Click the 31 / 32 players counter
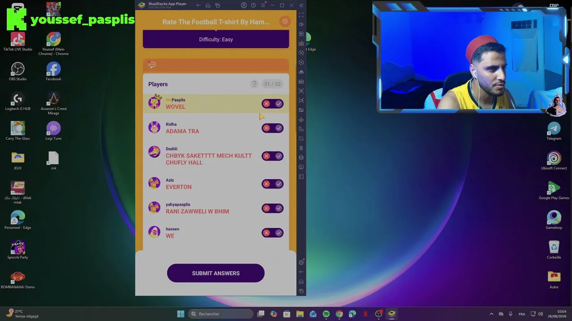The height and width of the screenshot is (321, 572). tap(272, 84)
